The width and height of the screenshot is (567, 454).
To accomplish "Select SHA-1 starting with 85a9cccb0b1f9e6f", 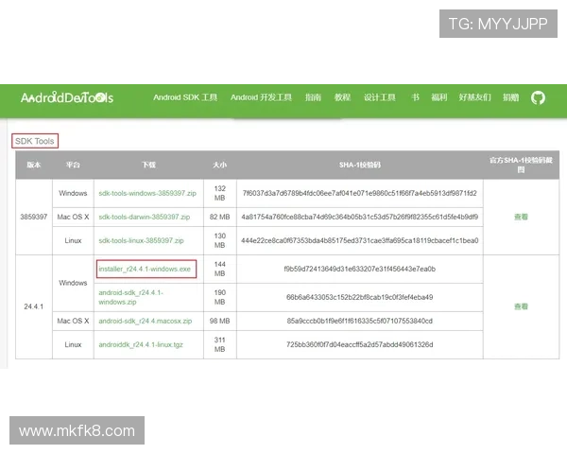I will coord(360,322).
